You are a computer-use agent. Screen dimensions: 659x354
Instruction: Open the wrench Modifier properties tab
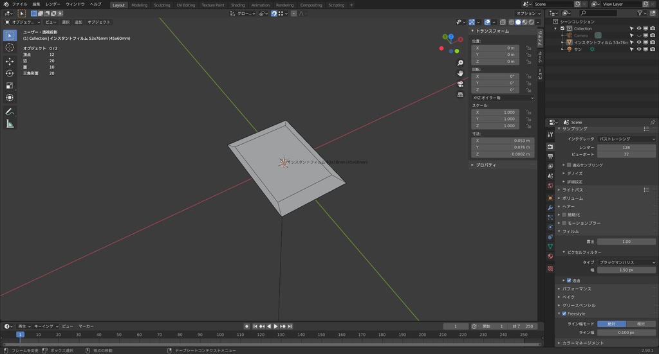(550, 208)
